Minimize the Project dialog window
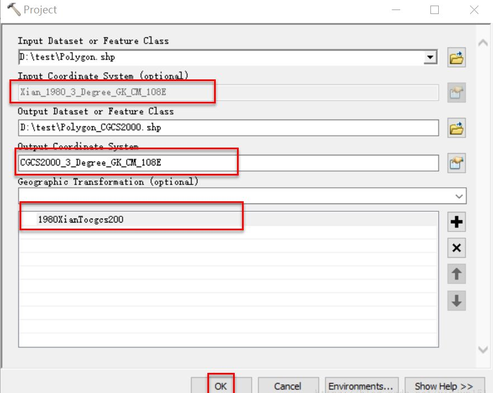The image size is (493, 393). point(396,10)
